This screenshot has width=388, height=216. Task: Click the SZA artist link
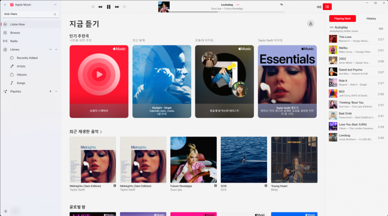[x=223, y=189]
